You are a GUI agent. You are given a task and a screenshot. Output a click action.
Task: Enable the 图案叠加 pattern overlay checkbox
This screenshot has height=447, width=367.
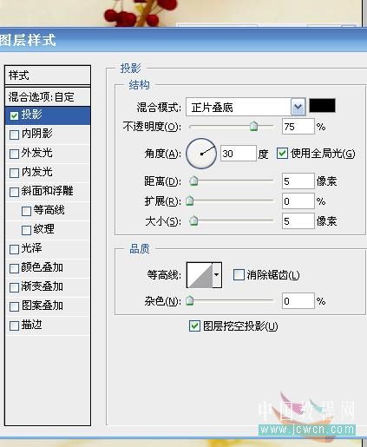tap(14, 306)
